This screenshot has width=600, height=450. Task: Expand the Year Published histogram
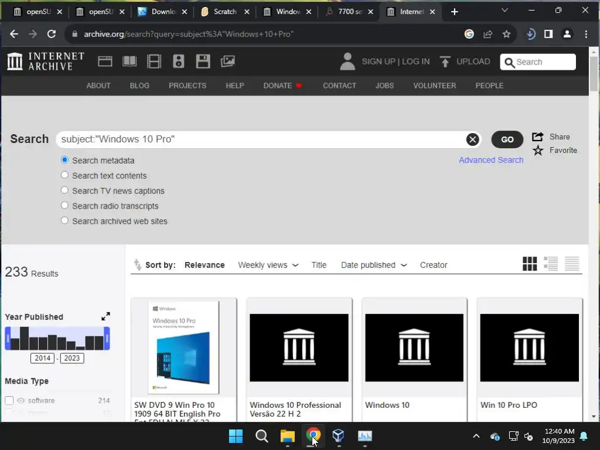tap(105, 316)
